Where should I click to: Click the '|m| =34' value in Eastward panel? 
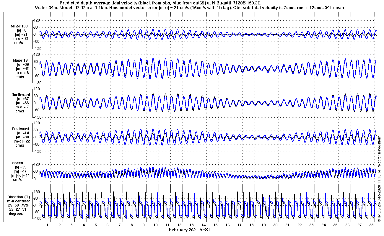point(23,137)
